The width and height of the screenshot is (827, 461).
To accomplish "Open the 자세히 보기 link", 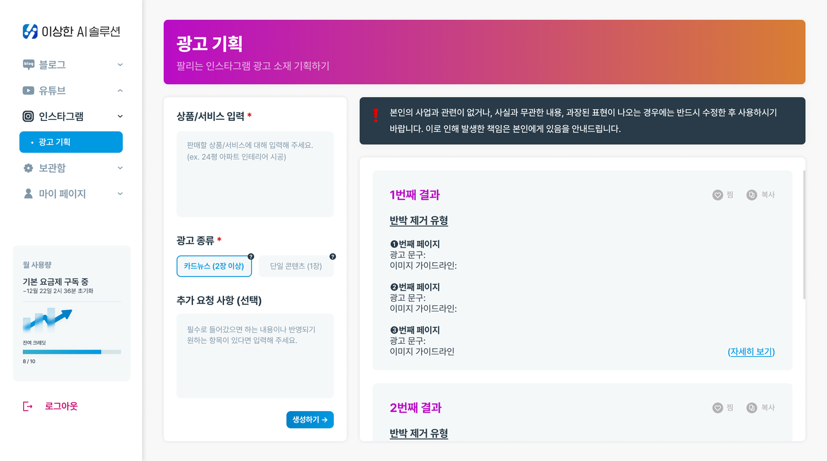I will (751, 352).
